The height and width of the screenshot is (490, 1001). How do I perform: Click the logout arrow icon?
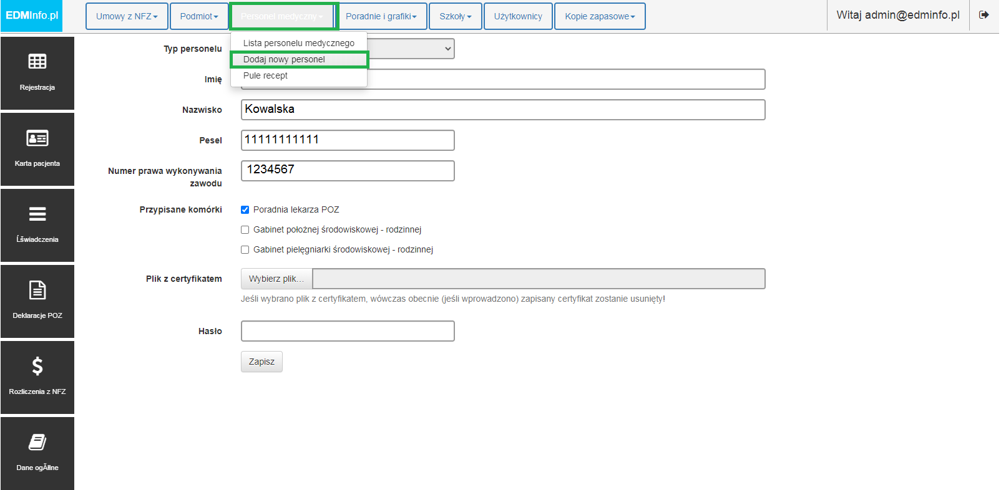pyautogui.click(x=984, y=15)
